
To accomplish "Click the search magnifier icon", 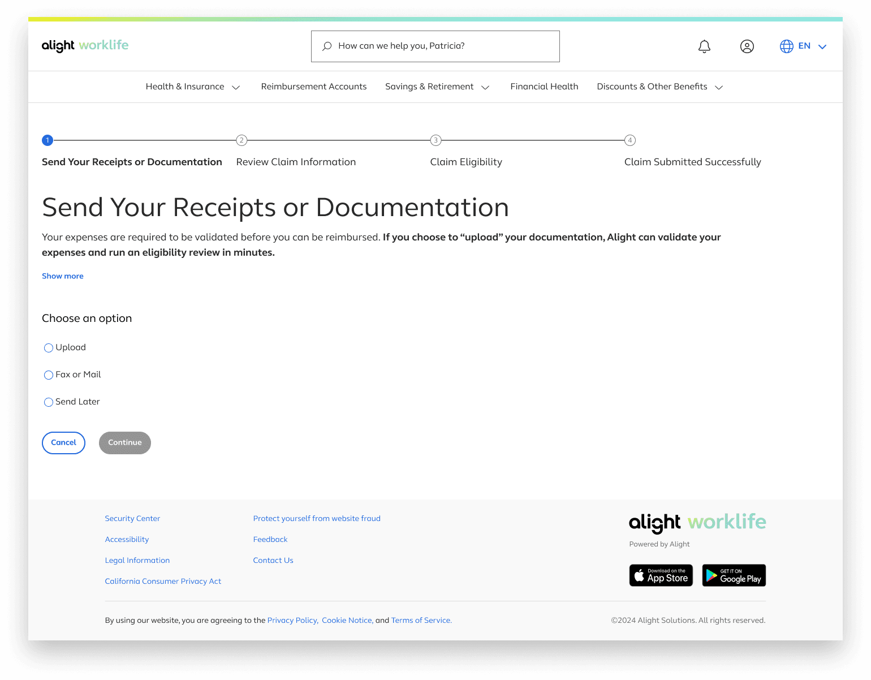I will click(x=327, y=46).
